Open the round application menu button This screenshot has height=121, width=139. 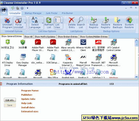(x=4, y=10)
